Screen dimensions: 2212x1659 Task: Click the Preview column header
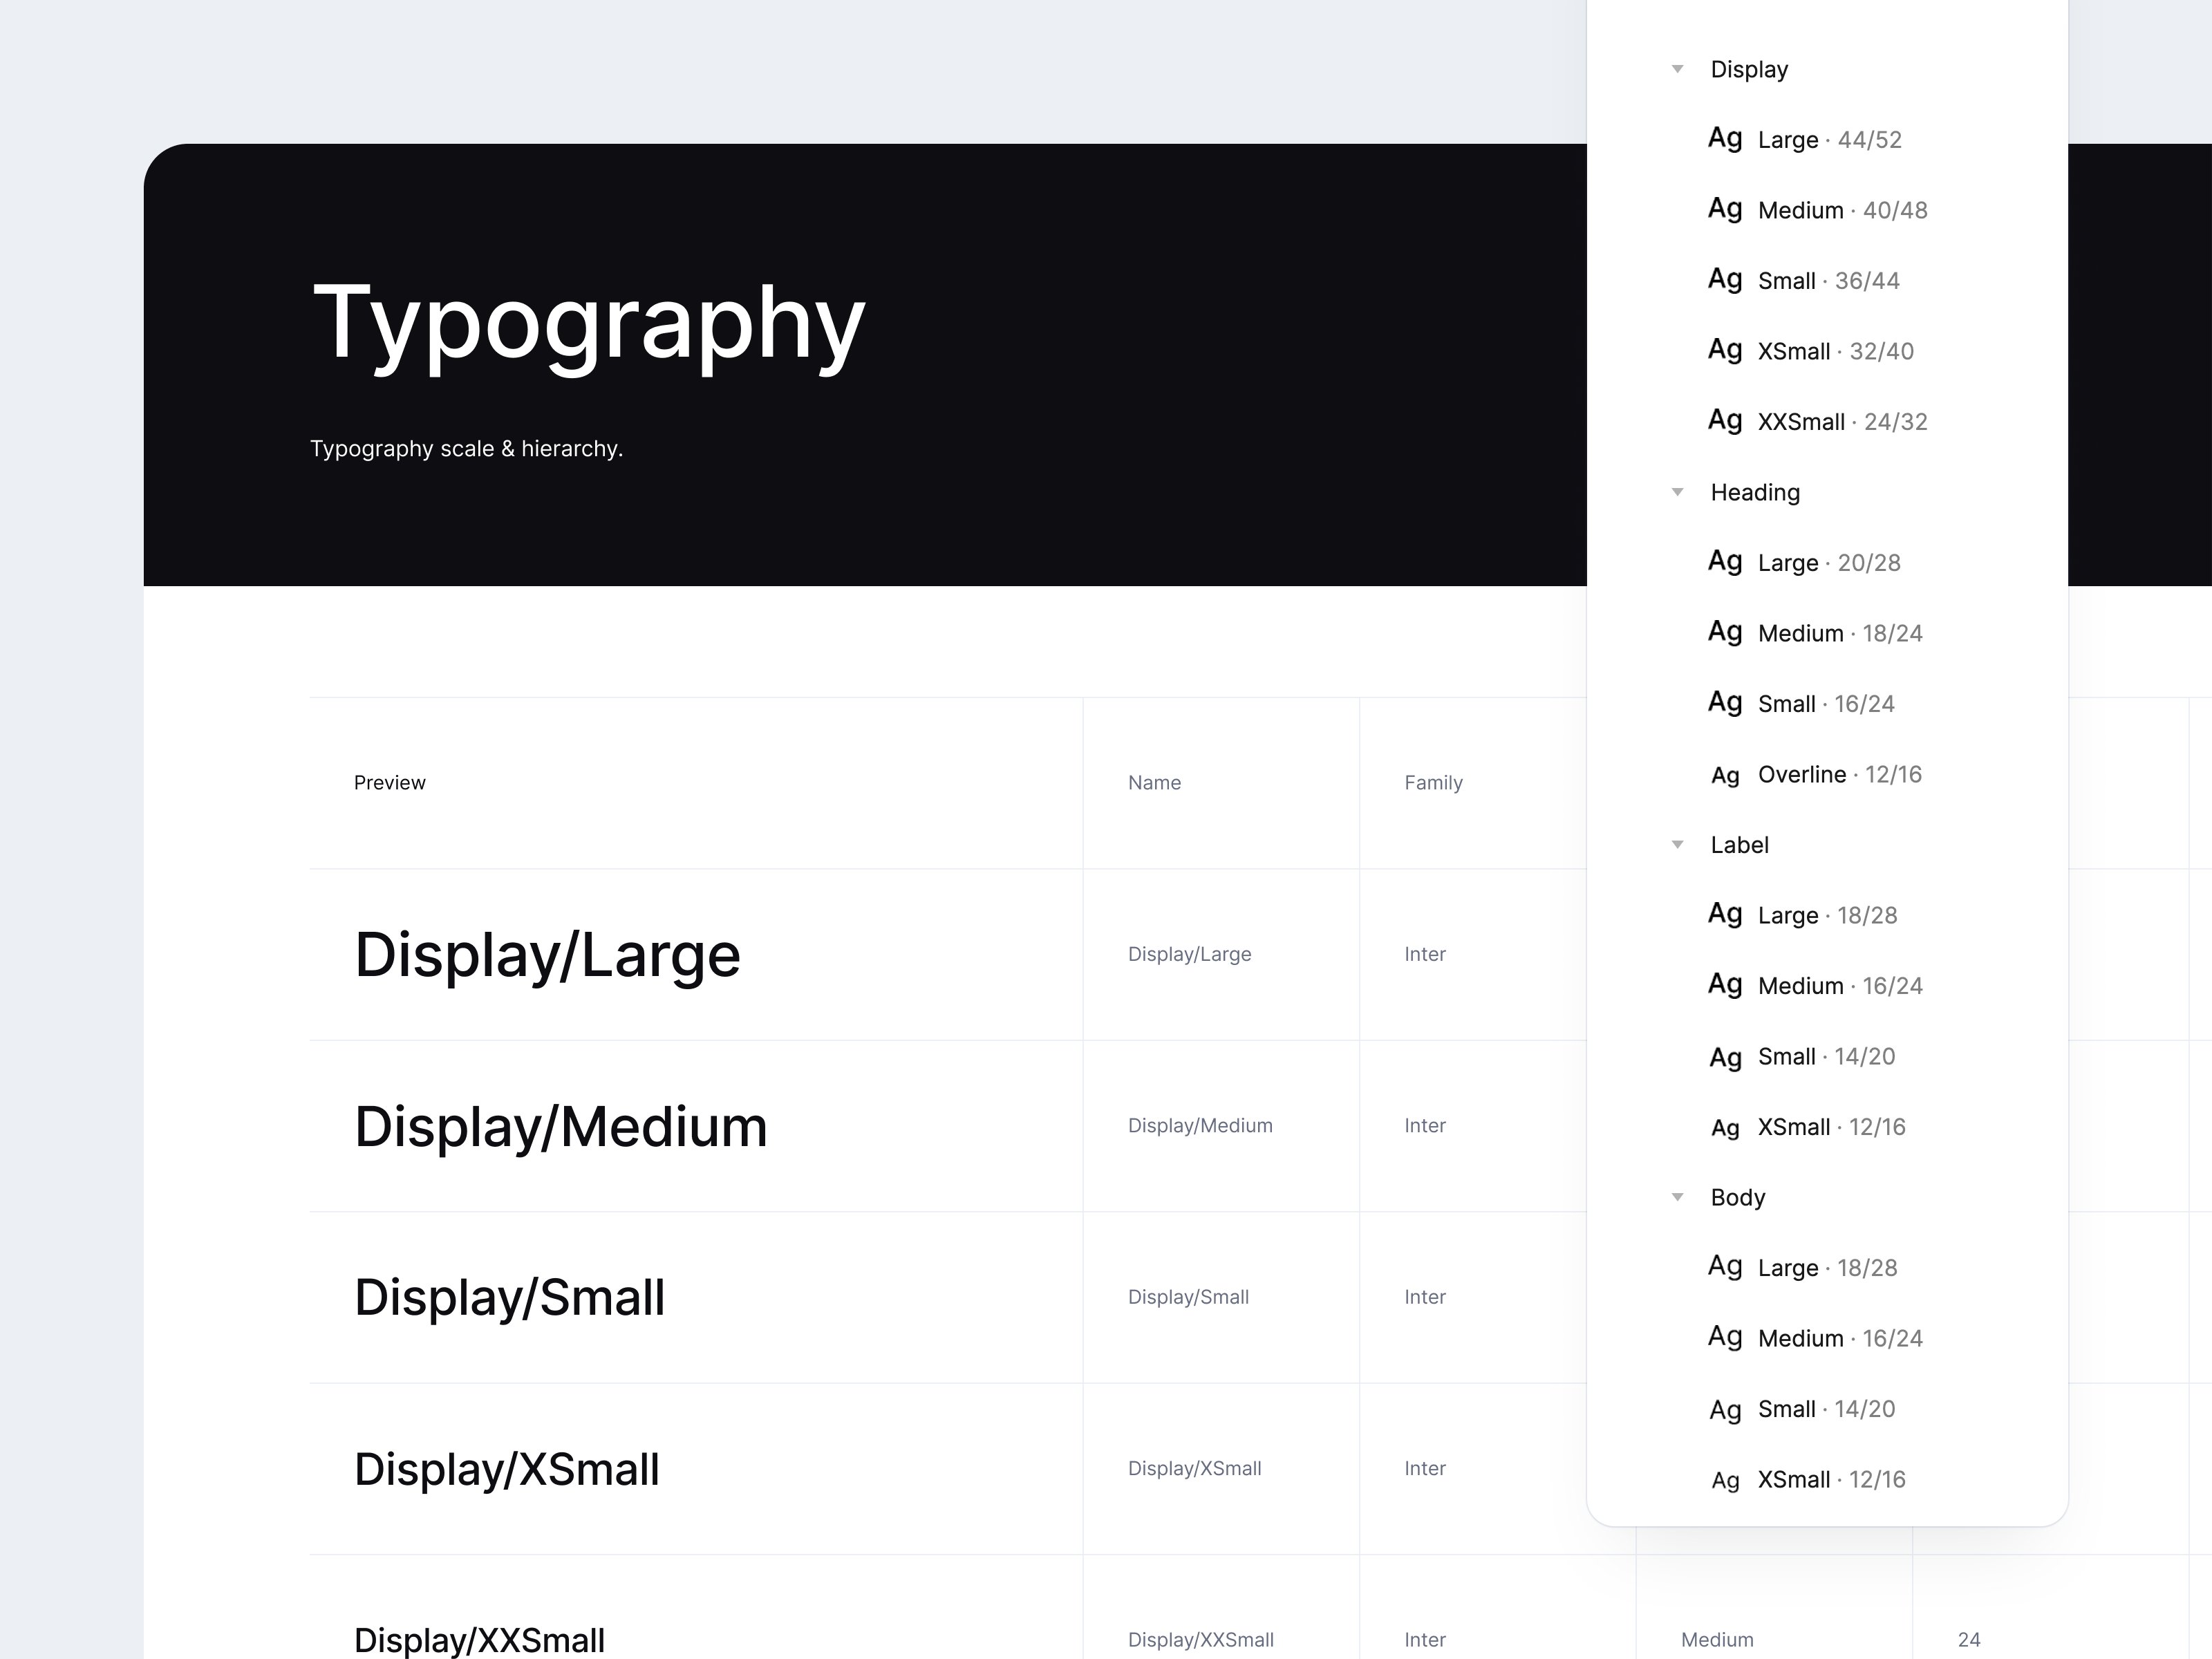pyautogui.click(x=390, y=783)
